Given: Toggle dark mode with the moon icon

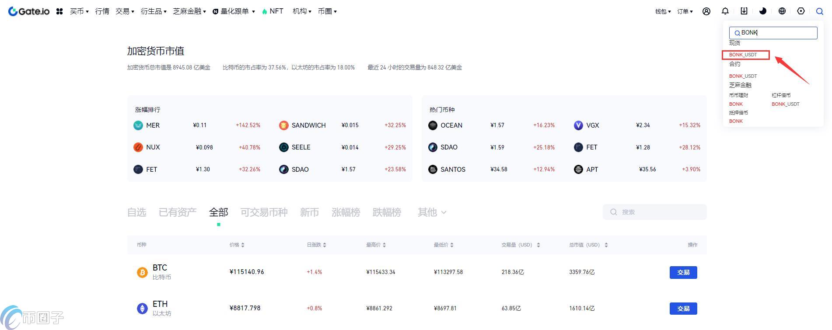Looking at the screenshot, I should 763,11.
